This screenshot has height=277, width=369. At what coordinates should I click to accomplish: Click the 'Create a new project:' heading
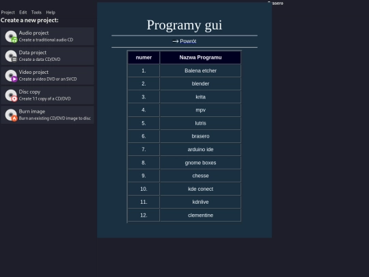(x=29, y=21)
